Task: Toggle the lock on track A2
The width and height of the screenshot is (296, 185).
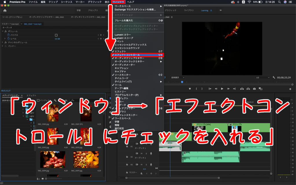Action: pyautogui.click(x=127, y=157)
